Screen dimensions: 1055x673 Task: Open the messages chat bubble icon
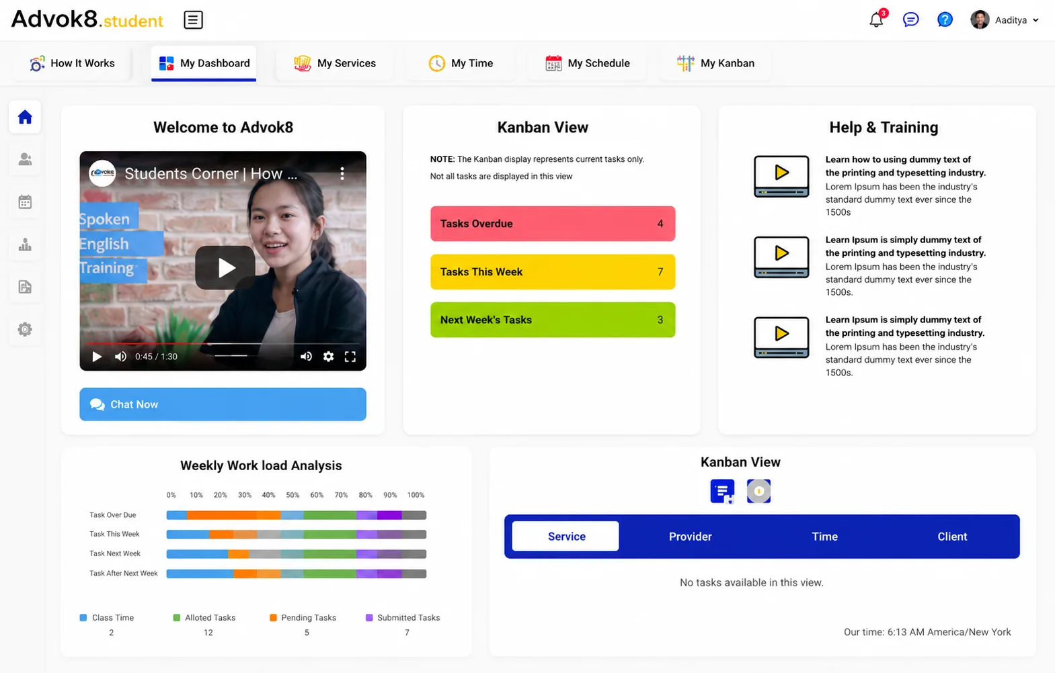pos(910,19)
